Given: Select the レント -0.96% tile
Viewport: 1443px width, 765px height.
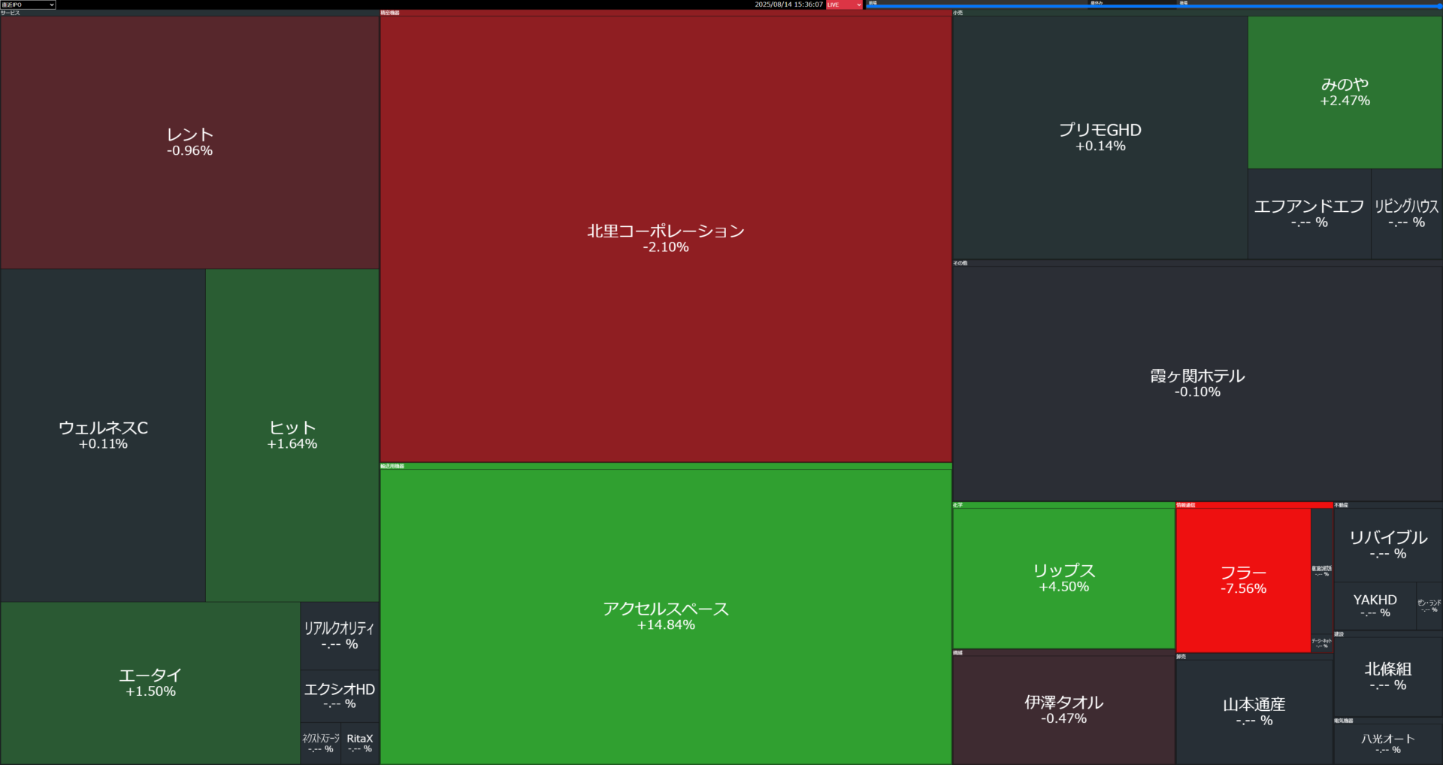Looking at the screenshot, I should tap(189, 142).
